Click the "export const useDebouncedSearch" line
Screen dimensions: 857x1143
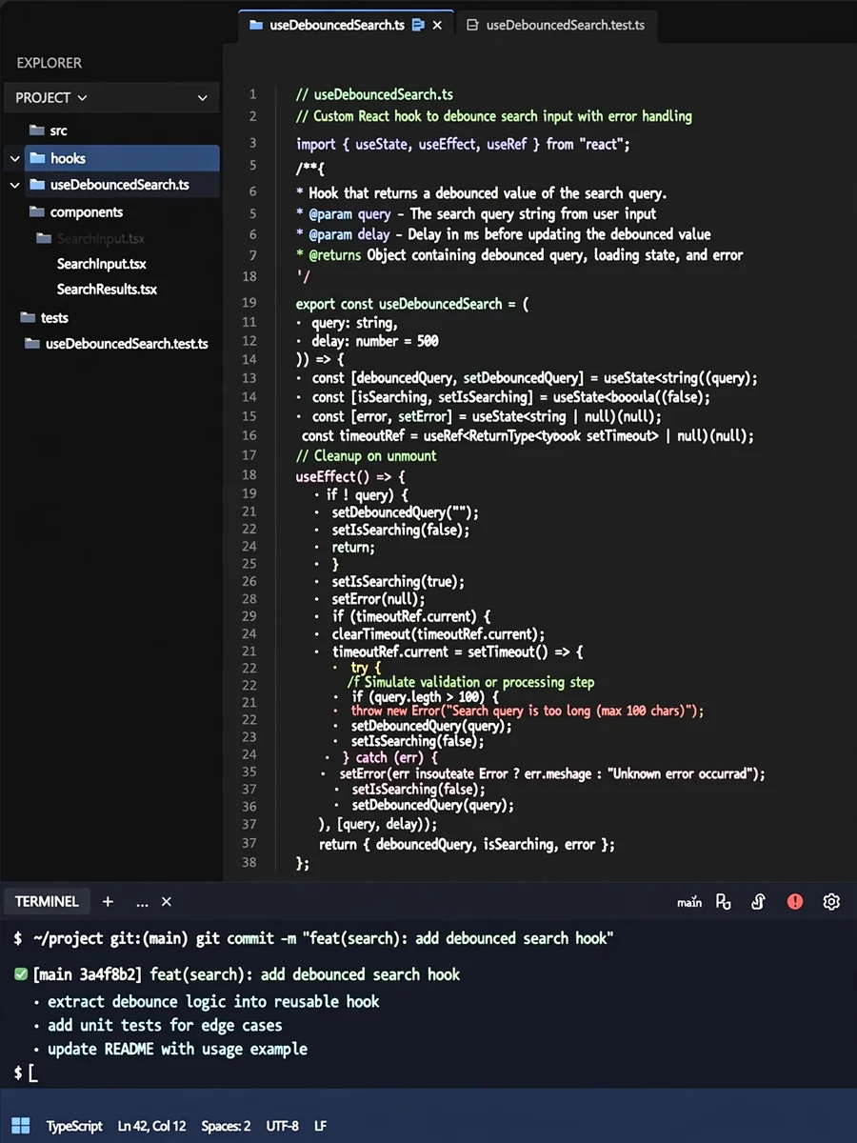point(412,304)
